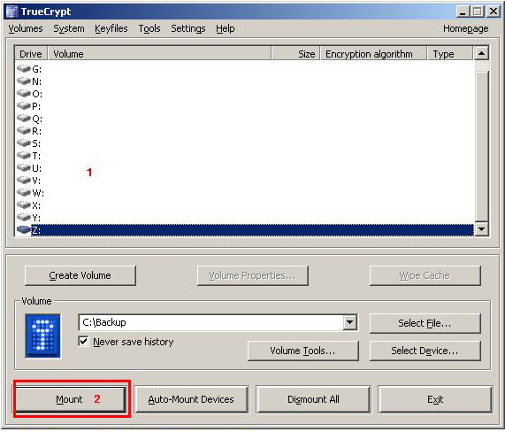
Task: Select the N: drive slot icon
Action: pos(24,81)
